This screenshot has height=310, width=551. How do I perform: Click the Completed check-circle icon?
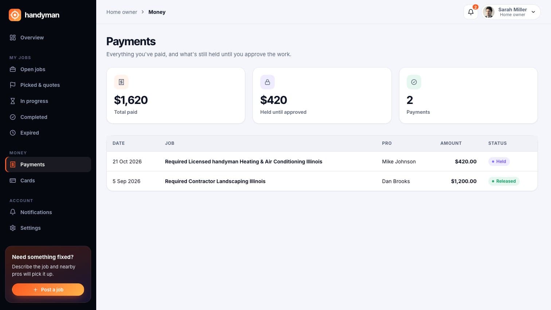tap(13, 117)
